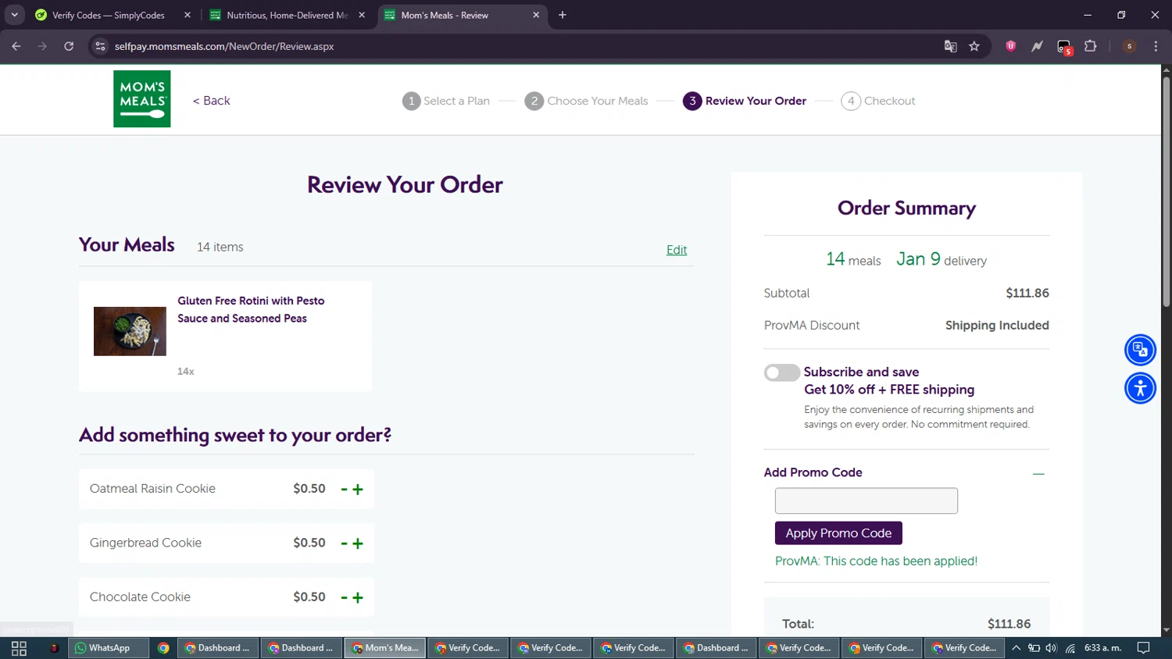
Task: Close the Verify Codes — SimplyCodes tab
Action: [188, 15]
